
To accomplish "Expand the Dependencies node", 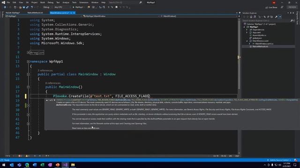I will click(x=247, y=30).
